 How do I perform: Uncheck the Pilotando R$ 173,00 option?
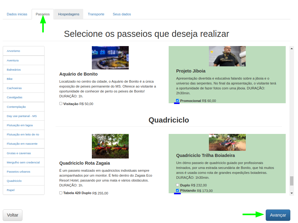[178, 190]
